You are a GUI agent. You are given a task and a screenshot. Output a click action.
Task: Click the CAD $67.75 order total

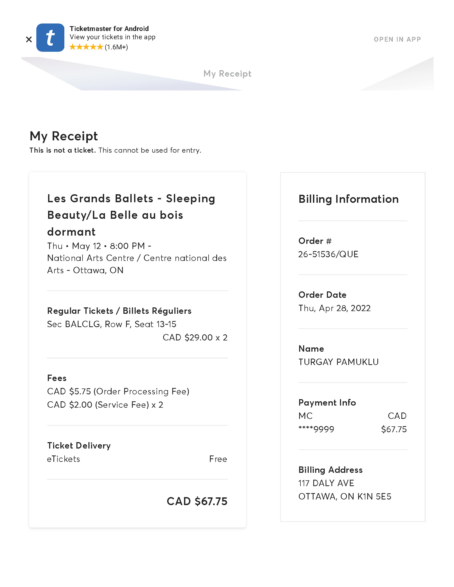click(197, 502)
